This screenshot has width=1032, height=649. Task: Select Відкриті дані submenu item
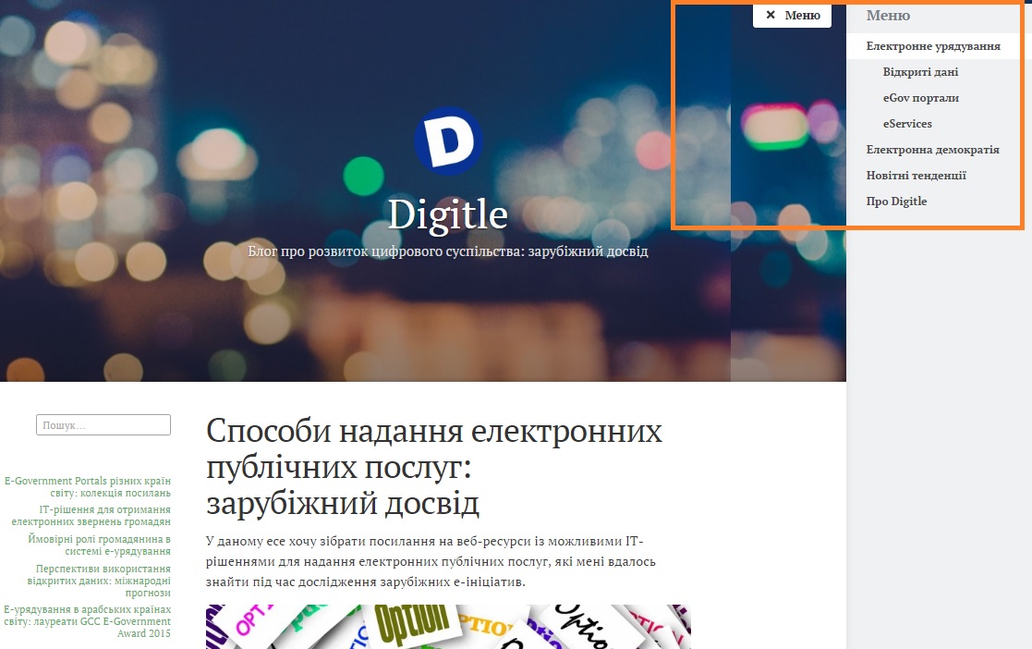[920, 72]
